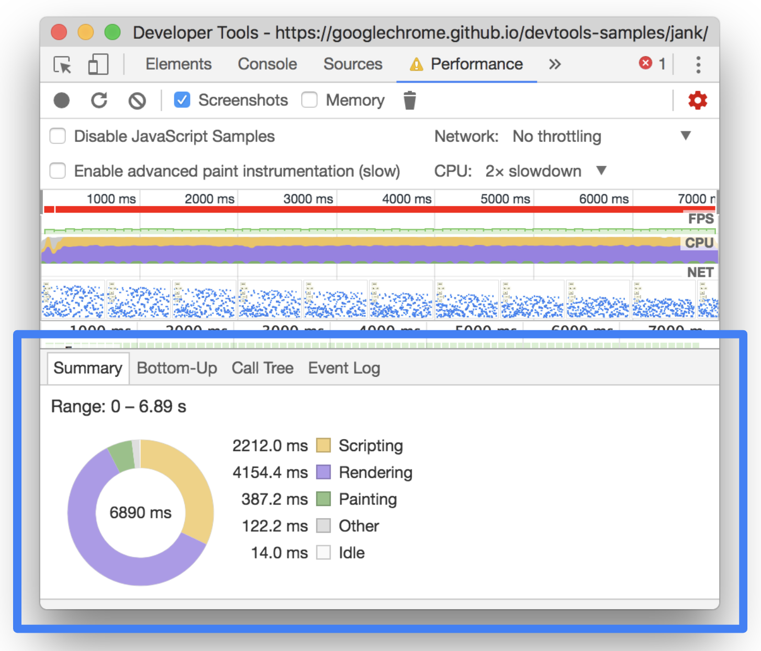Screen dimensions: 761x651
Task: Click the '2× slowdown' CPU value
Action: coord(533,171)
